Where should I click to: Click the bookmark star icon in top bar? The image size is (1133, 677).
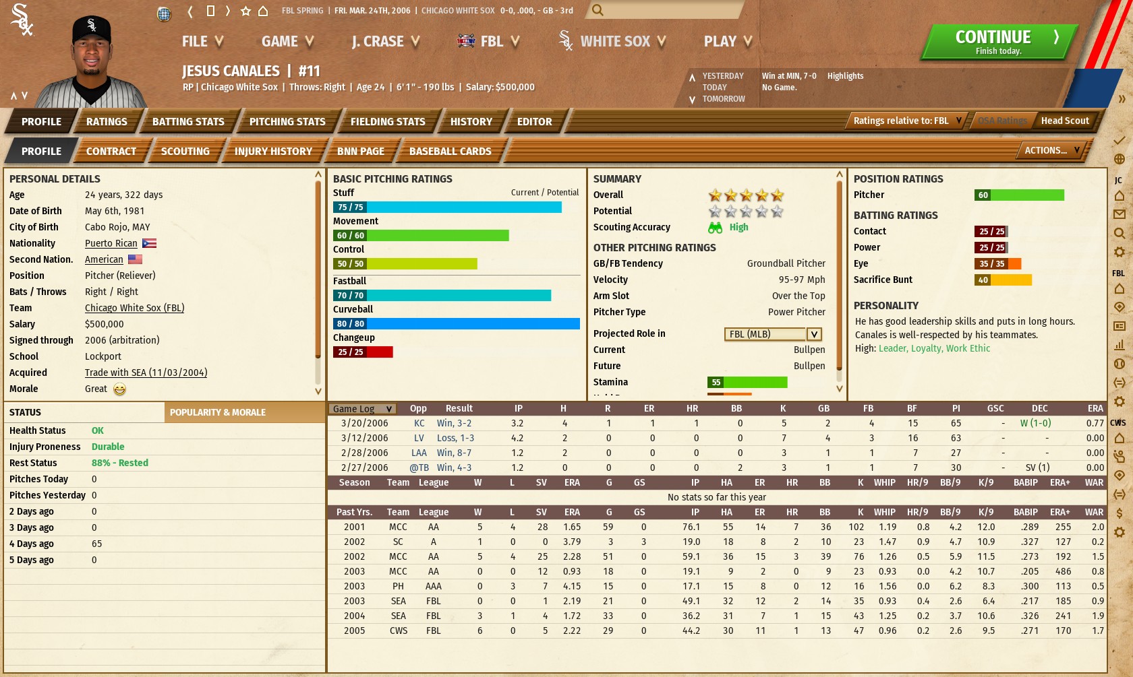pyautogui.click(x=245, y=11)
